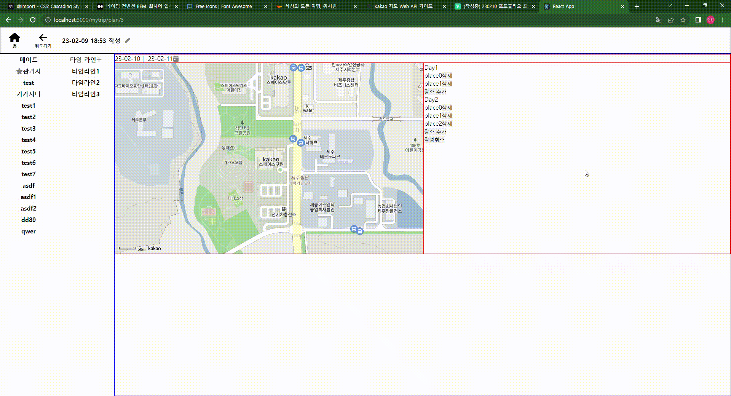731x396 pixels.
Task: Delete place1 under Day2
Action: [x=447, y=116]
